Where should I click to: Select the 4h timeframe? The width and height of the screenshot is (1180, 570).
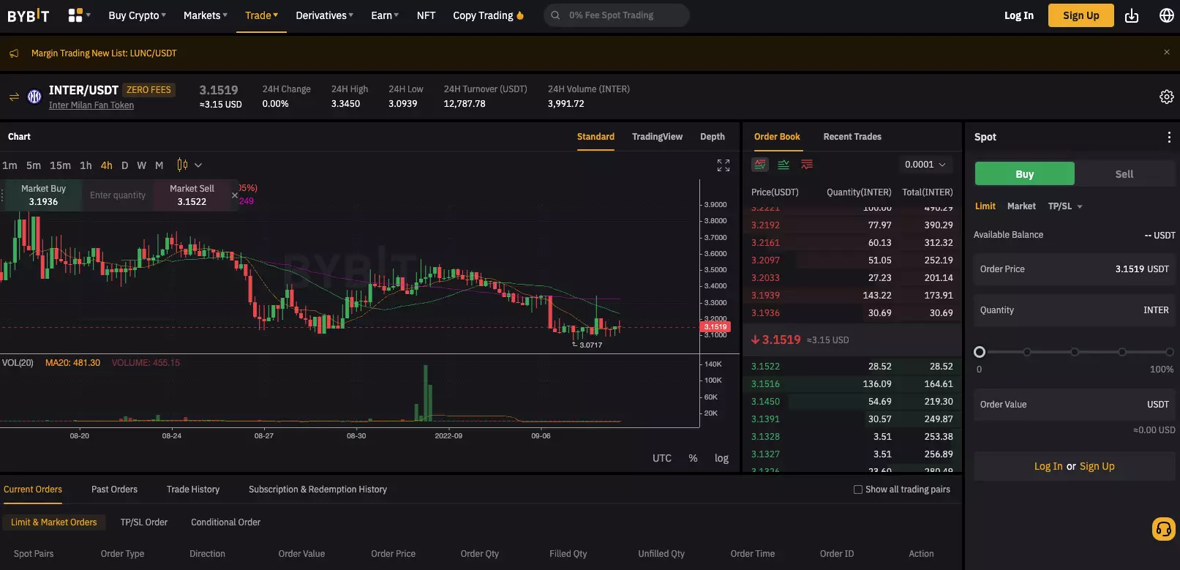point(106,165)
